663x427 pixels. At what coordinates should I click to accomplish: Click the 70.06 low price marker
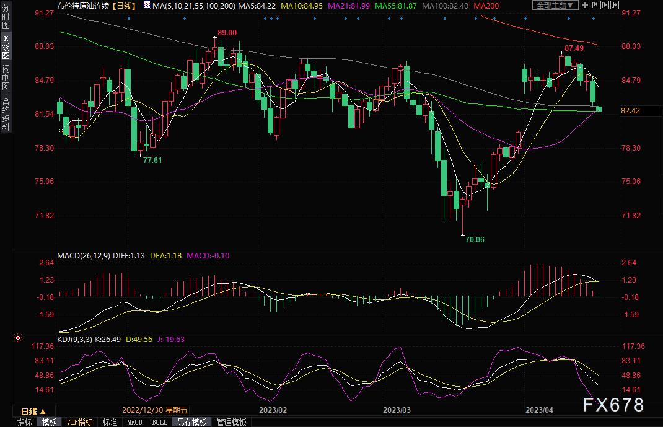coord(475,240)
